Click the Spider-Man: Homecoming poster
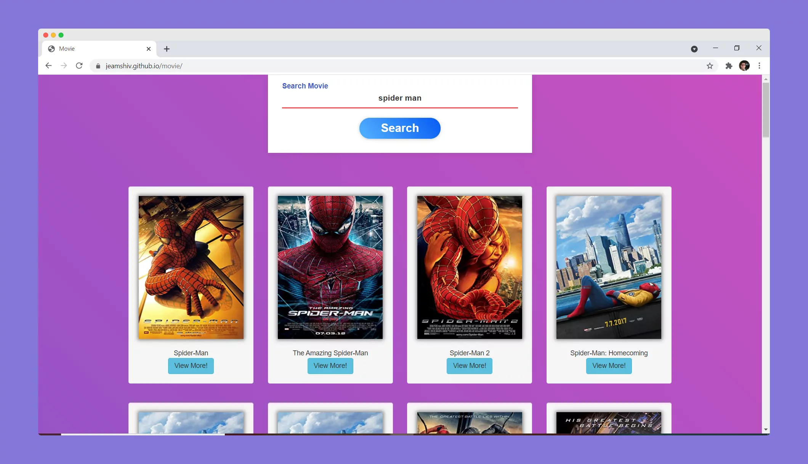Screen dimensions: 808x464 point(609,267)
